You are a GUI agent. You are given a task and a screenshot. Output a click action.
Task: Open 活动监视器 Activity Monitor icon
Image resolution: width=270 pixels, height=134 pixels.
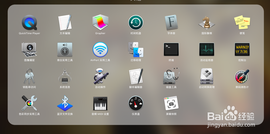tap(207, 49)
